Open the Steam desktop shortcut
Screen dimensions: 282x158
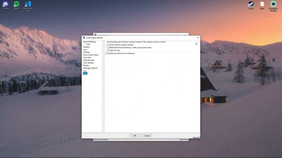tap(251, 5)
